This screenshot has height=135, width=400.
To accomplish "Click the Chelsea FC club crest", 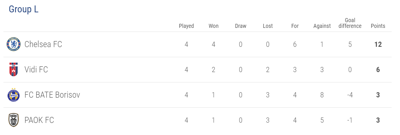I will [14, 44].
